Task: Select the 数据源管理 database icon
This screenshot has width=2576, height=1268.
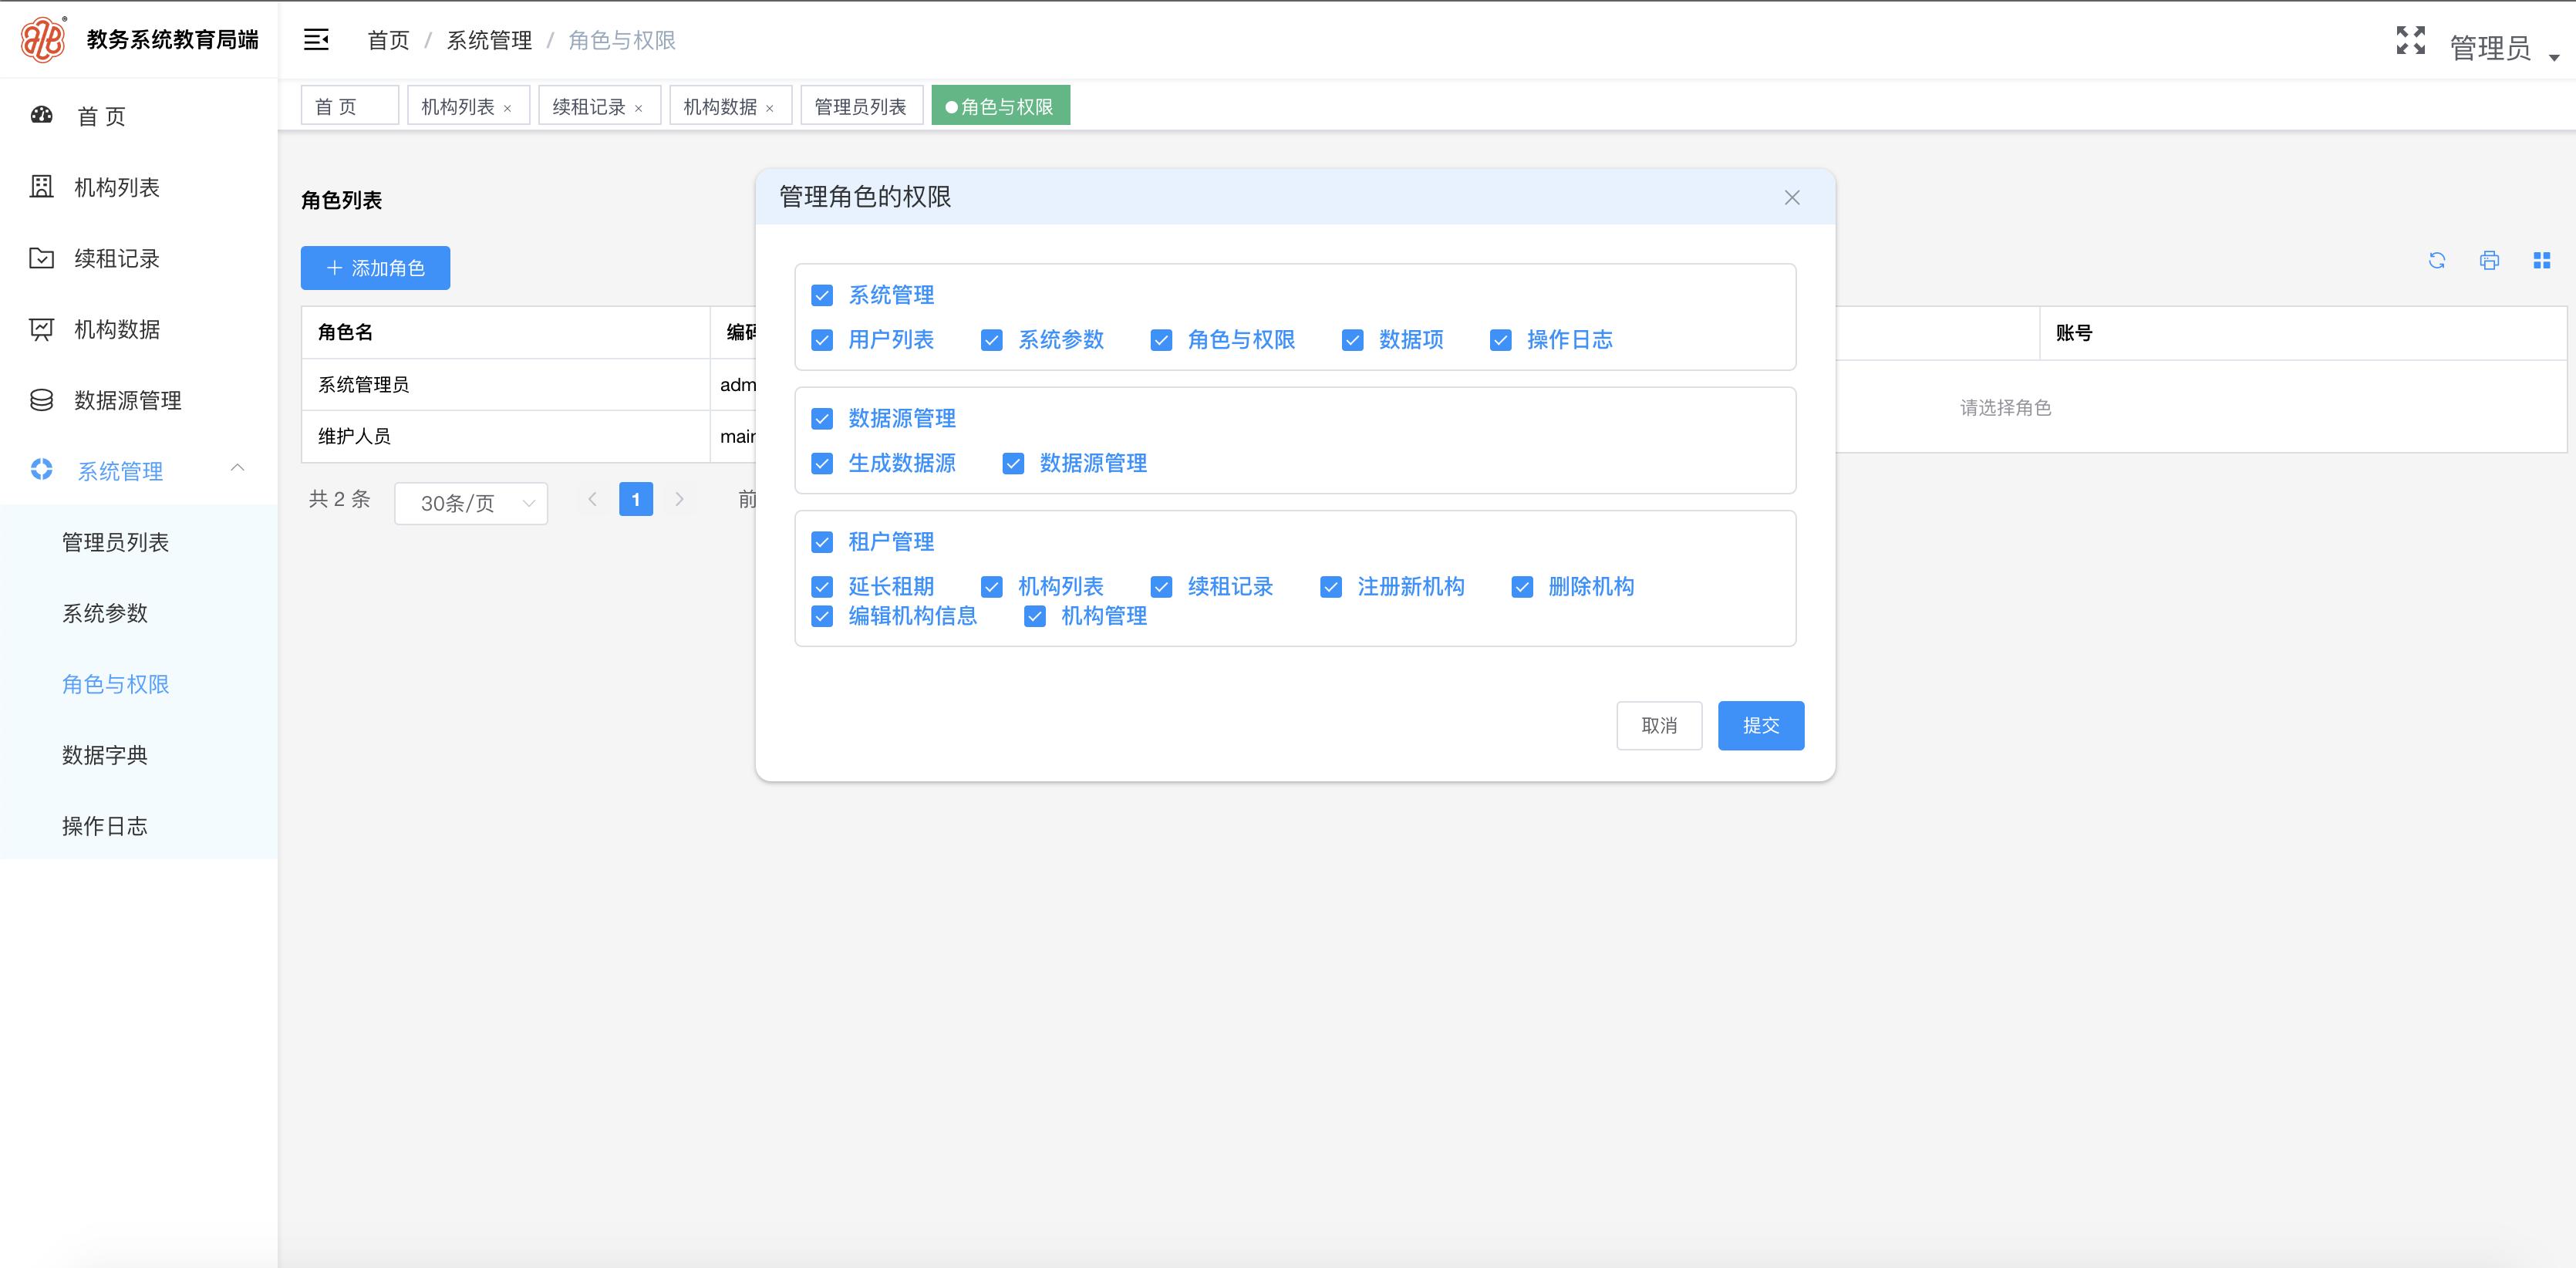Action: 41,400
